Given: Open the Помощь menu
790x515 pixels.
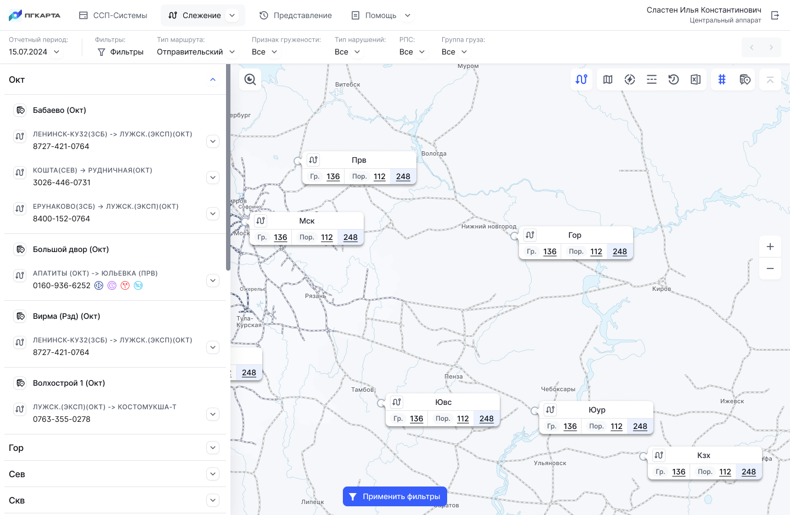Looking at the screenshot, I should [381, 15].
